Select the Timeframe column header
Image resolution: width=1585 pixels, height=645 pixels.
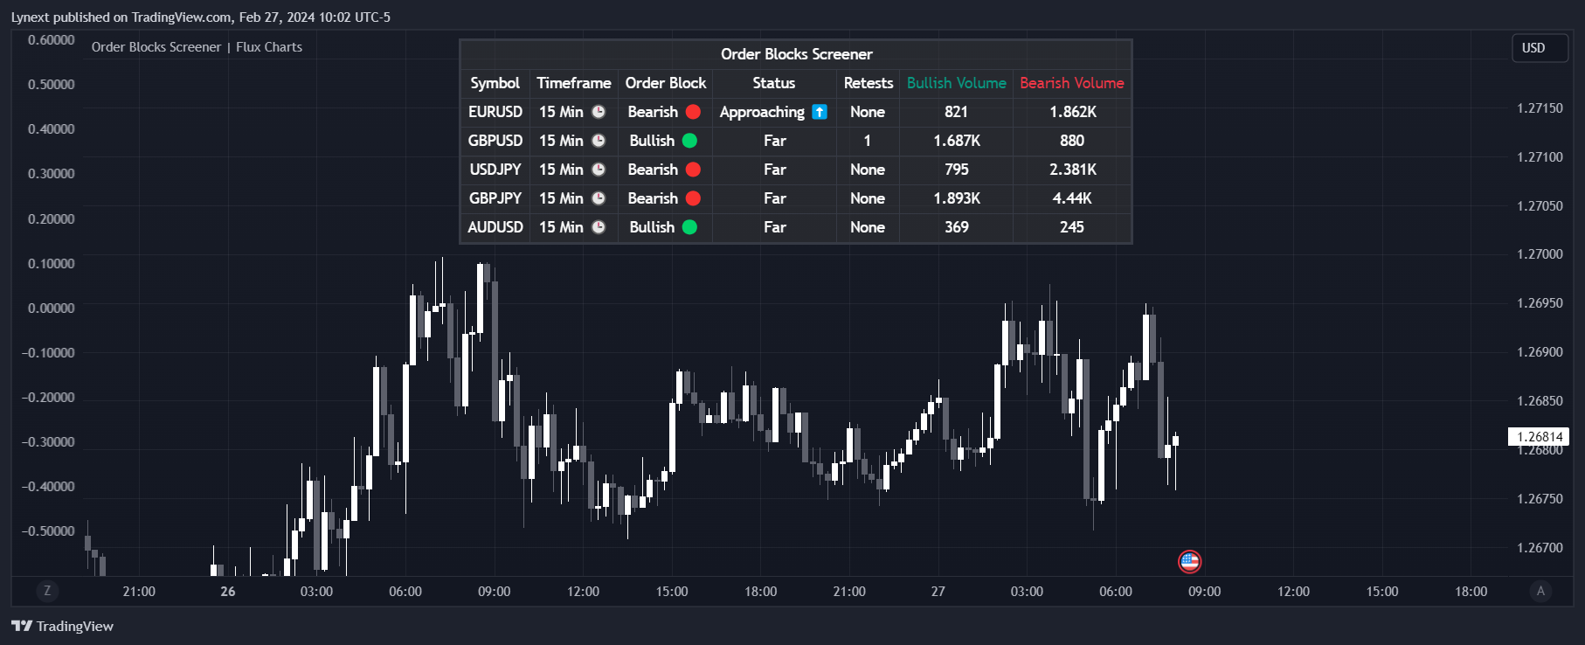pyautogui.click(x=573, y=83)
